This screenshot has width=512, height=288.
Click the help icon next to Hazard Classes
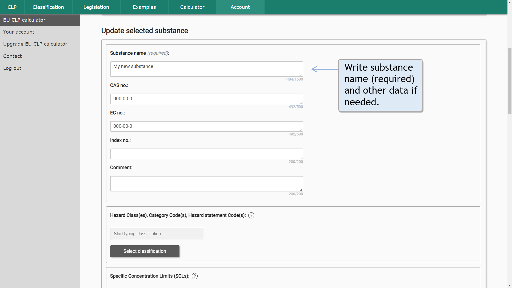click(x=251, y=215)
